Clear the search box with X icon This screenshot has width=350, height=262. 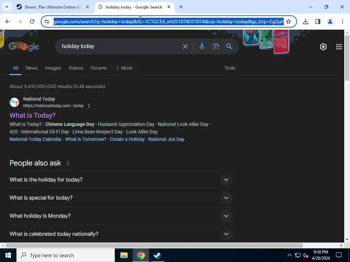pos(185,46)
